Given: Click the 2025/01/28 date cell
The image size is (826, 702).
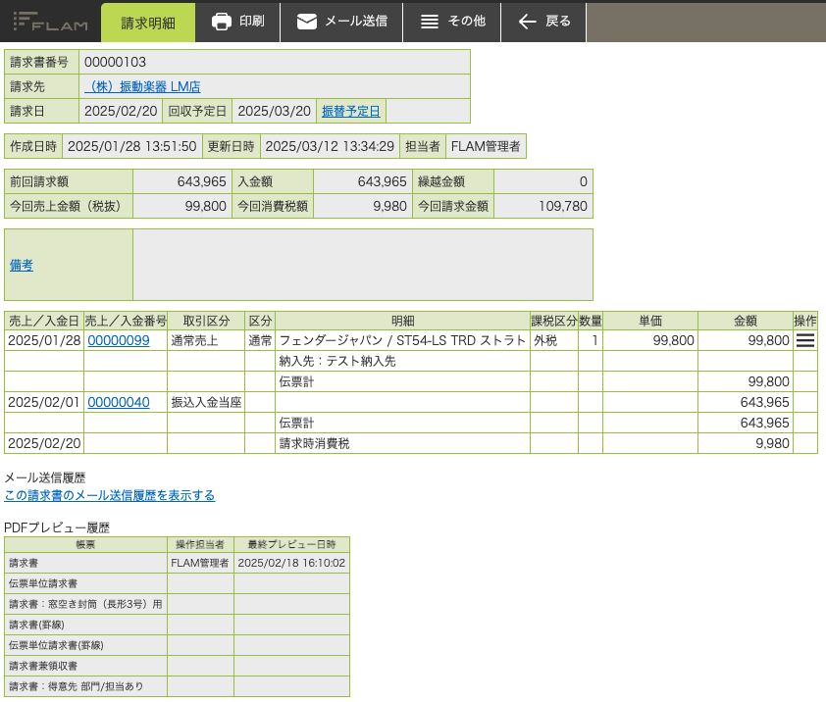Looking at the screenshot, I should click(x=44, y=341).
